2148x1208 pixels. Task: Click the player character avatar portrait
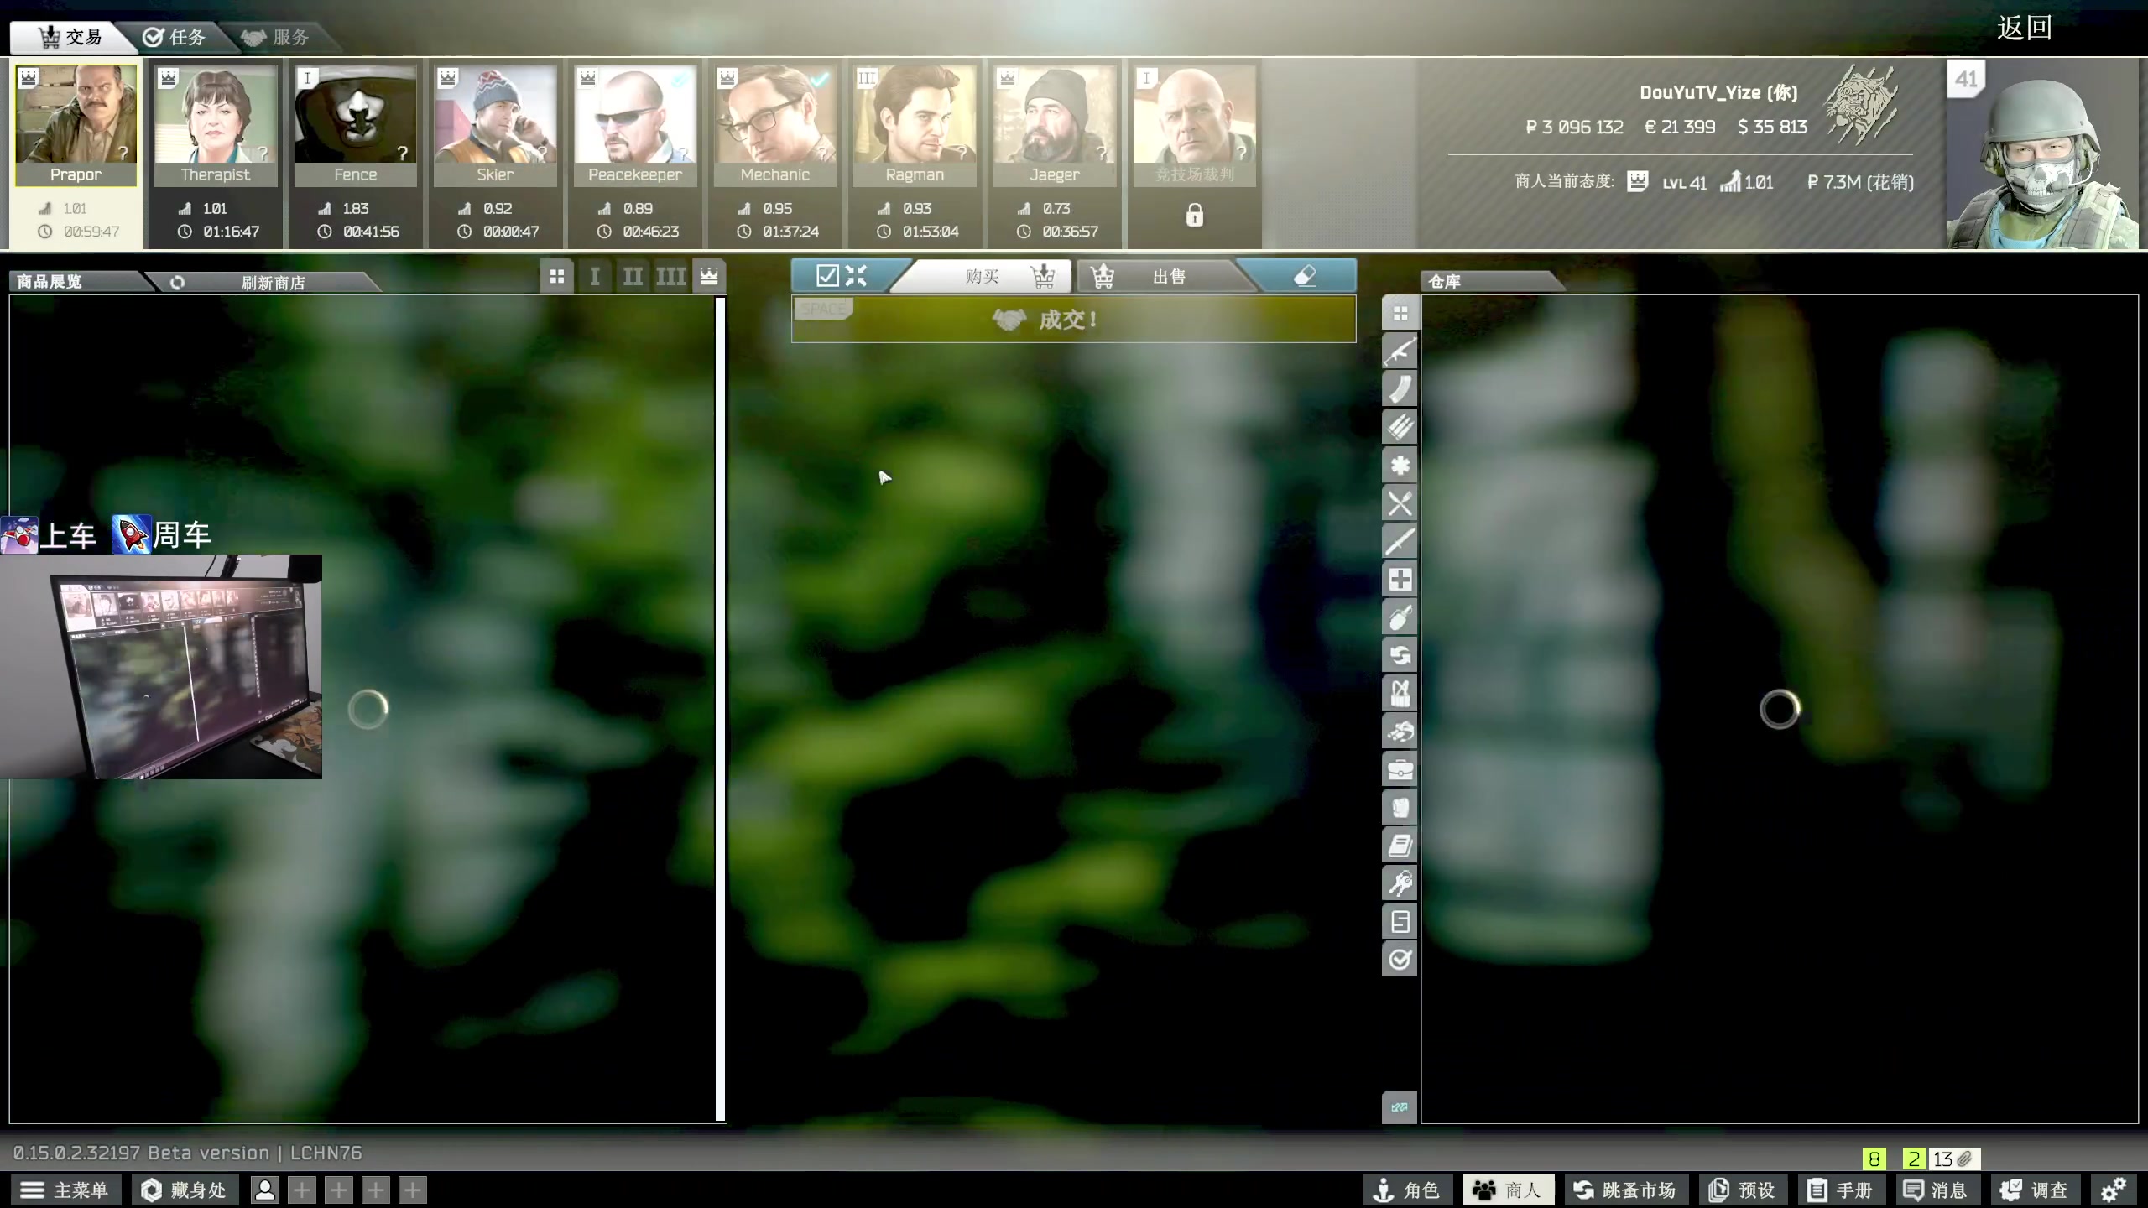pyautogui.click(x=2042, y=155)
